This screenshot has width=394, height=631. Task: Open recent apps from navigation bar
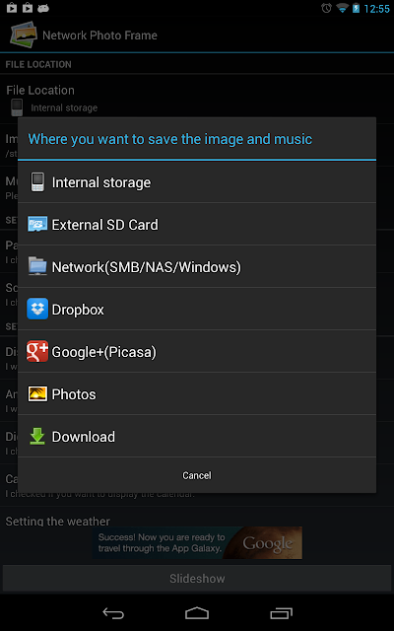(x=281, y=613)
